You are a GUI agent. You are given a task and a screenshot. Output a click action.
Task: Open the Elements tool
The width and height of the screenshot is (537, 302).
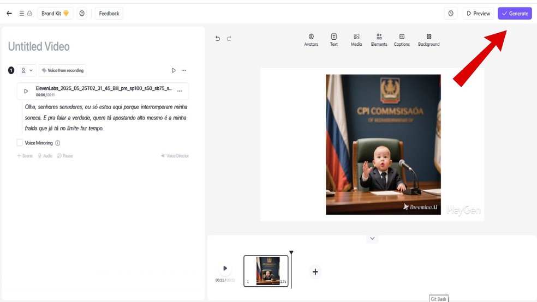tap(379, 40)
